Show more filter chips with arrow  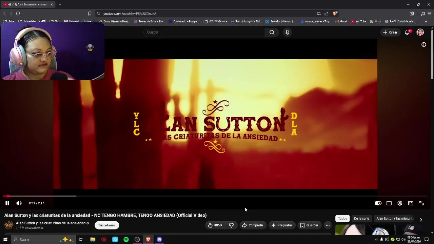click(421, 220)
